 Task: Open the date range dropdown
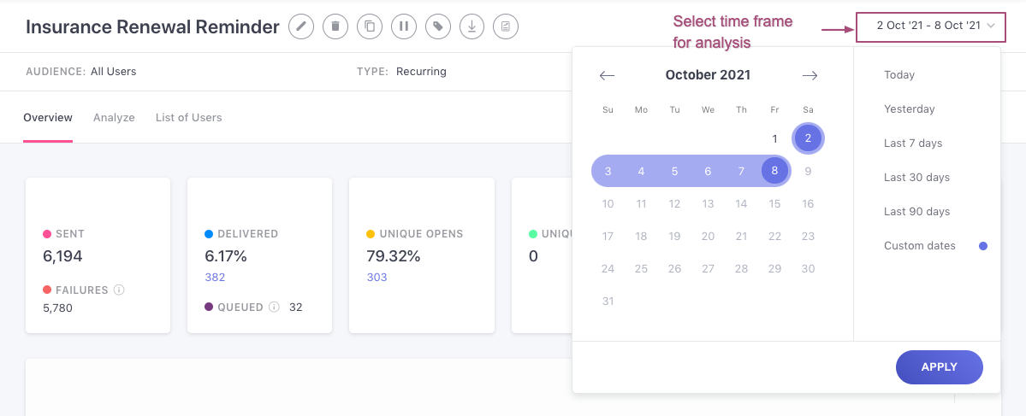tap(930, 26)
